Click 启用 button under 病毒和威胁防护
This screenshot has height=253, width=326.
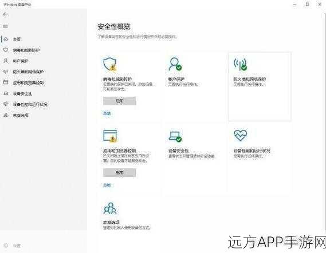120,101
